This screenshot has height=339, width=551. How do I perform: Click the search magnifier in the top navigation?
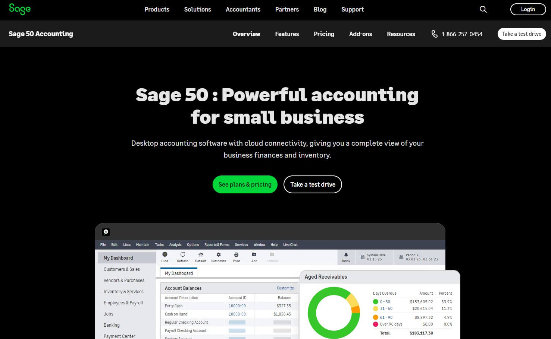483,9
